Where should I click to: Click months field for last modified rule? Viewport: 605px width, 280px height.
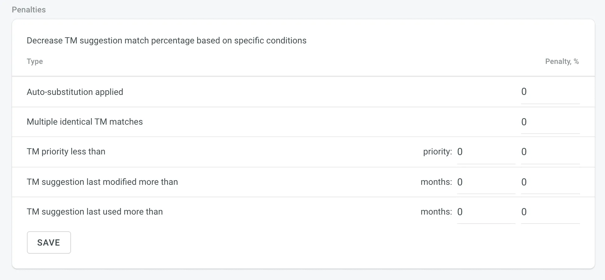point(486,182)
